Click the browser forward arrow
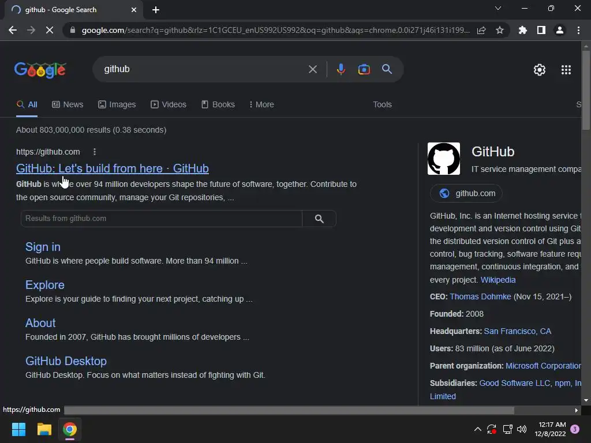591x443 pixels. tap(31, 30)
